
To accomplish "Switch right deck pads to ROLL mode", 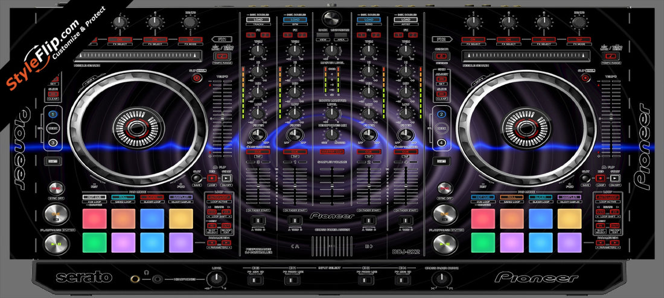I will click(x=511, y=197).
